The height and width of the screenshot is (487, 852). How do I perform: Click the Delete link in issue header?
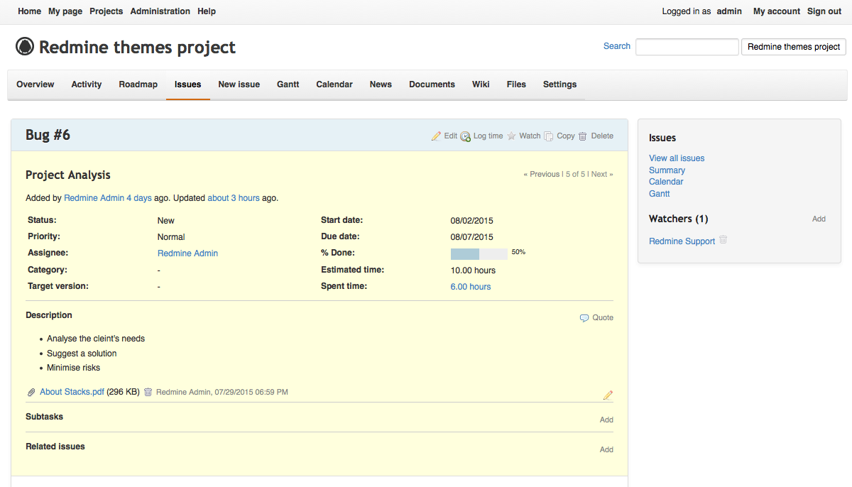coord(602,136)
